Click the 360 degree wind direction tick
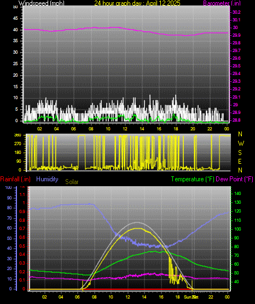Viewport: 255px width, 304px height. pos(18,135)
